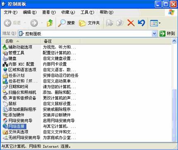This screenshot has width=178, height=150.
Task: Click the Forward arrow button
Action: point(34,23)
